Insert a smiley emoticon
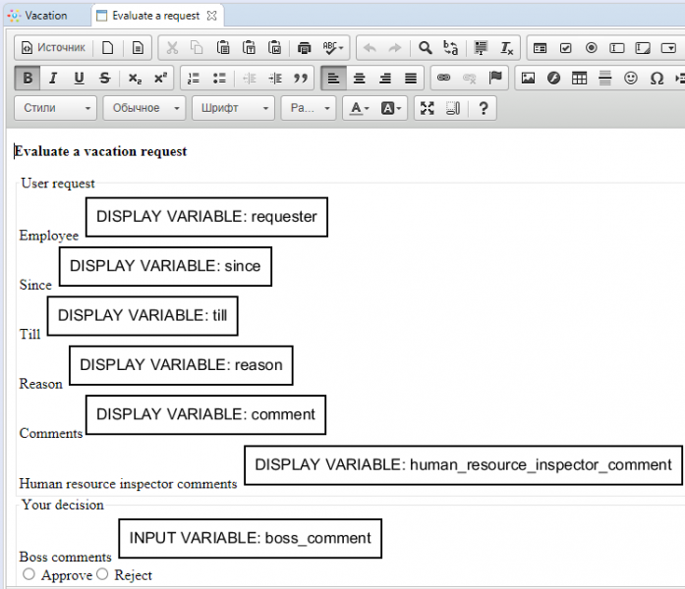This screenshot has width=685, height=589. (631, 79)
